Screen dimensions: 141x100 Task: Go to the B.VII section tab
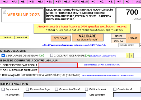point(76,2)
